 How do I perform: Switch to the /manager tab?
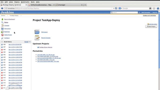[69, 5]
